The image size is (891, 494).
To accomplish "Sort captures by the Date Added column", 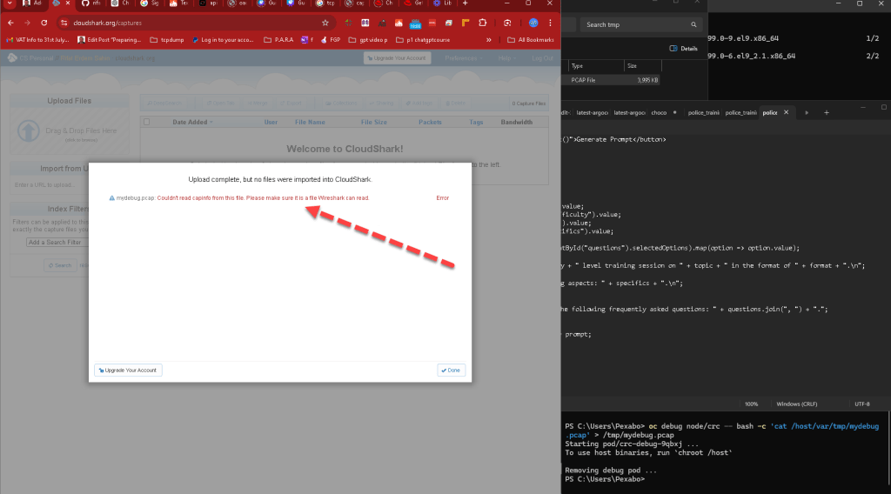I will (x=192, y=122).
